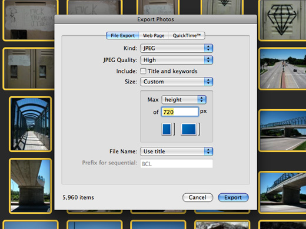The image size is (306, 229).
Task: Select the bridge underside thumbnail on the left
Action: [x=31, y=186]
